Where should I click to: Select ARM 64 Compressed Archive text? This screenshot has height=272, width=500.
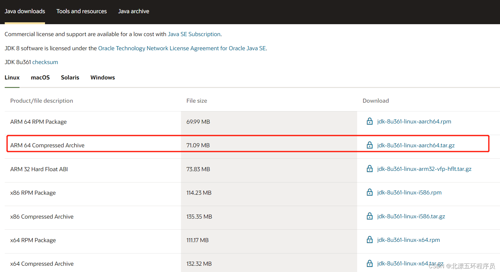tap(48, 145)
